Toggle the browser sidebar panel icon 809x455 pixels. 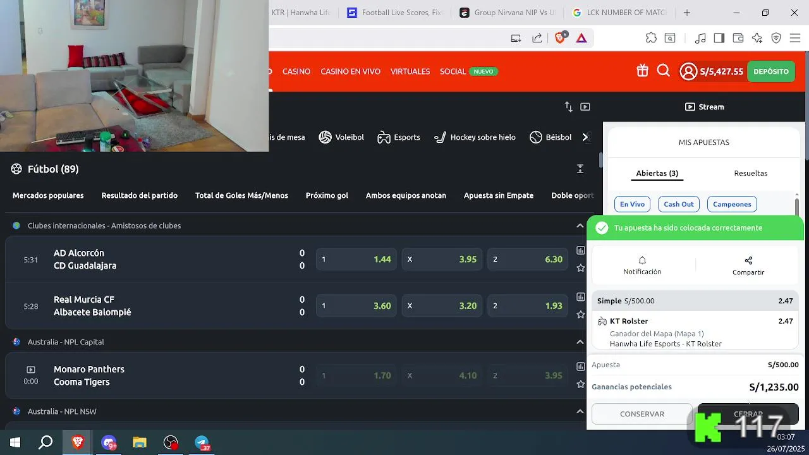[x=719, y=38]
